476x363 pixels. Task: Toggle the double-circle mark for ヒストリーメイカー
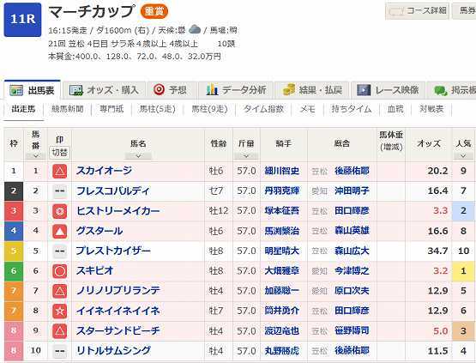tap(60, 211)
